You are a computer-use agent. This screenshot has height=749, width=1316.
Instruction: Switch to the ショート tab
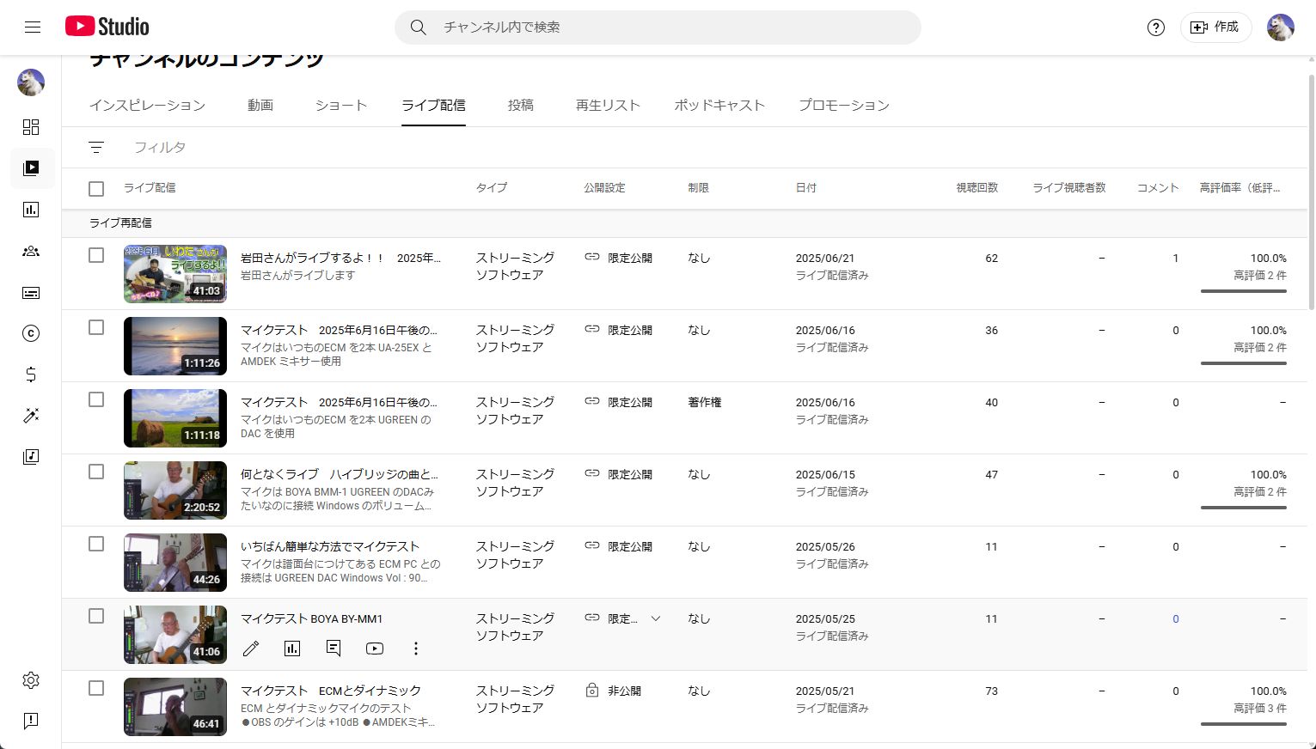pyautogui.click(x=340, y=105)
